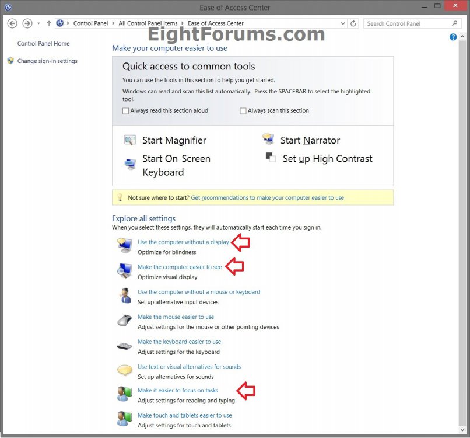Refresh the Control Panel page
This screenshot has height=438, width=470.
pyautogui.click(x=353, y=24)
